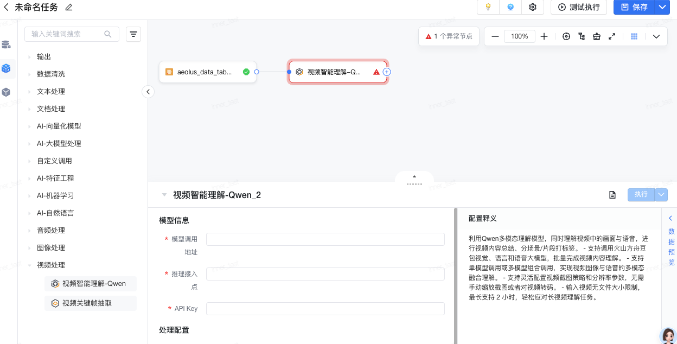This screenshot has width=677, height=344.
Task: Click the document icon next to 执行
Action: click(x=612, y=195)
